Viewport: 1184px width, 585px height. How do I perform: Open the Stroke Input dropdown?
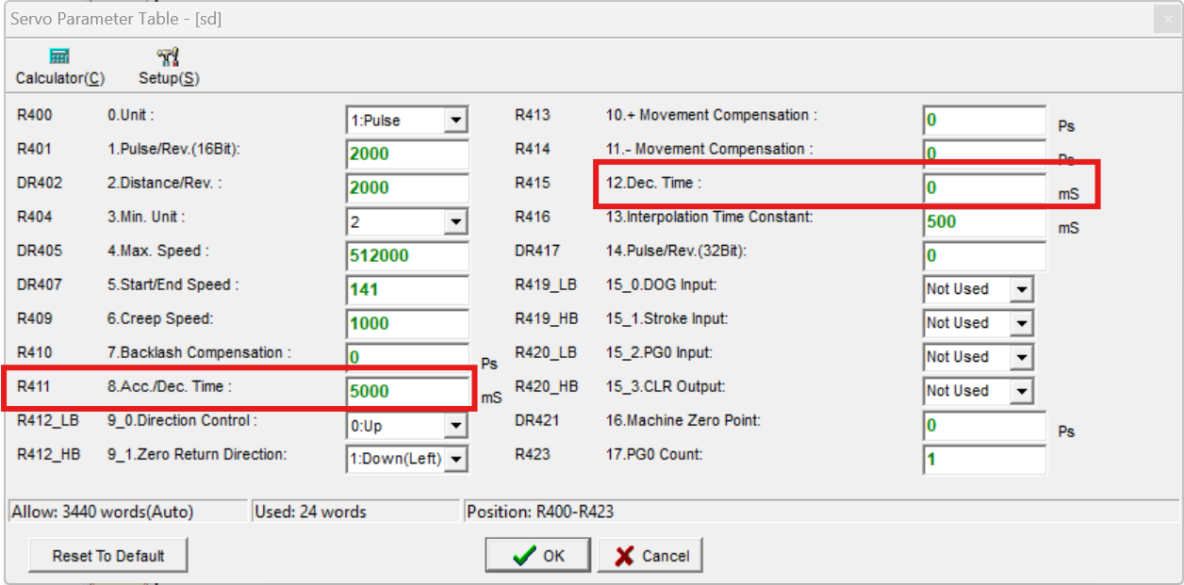(x=1022, y=324)
